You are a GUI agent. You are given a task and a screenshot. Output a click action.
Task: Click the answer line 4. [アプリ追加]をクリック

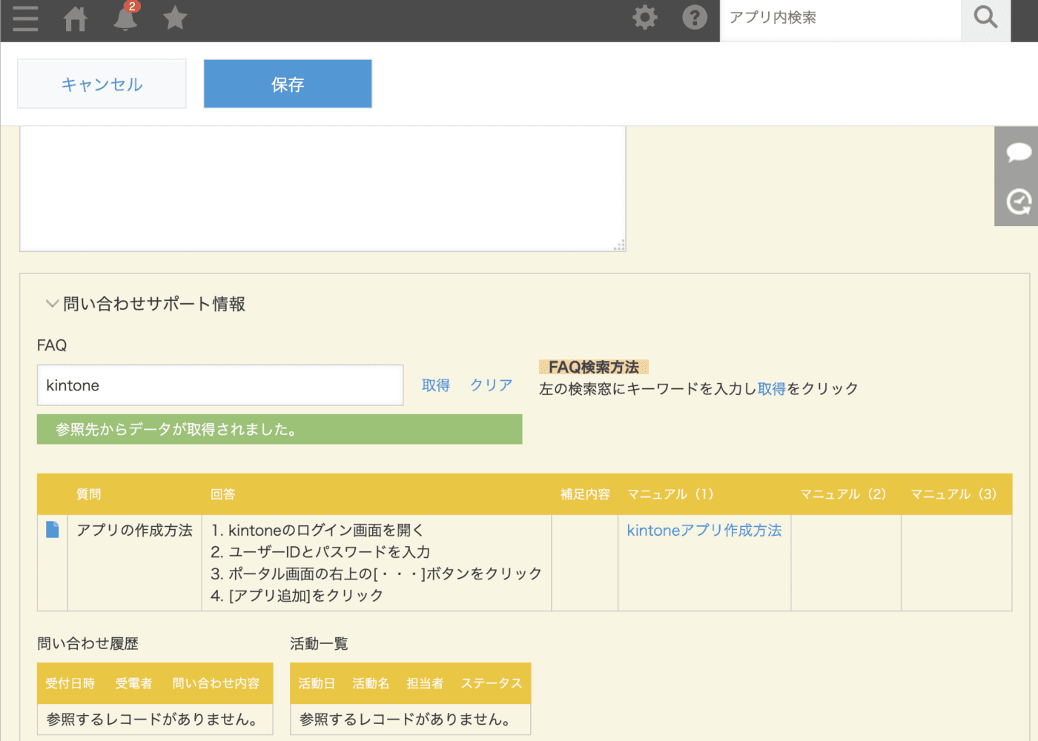point(297,595)
